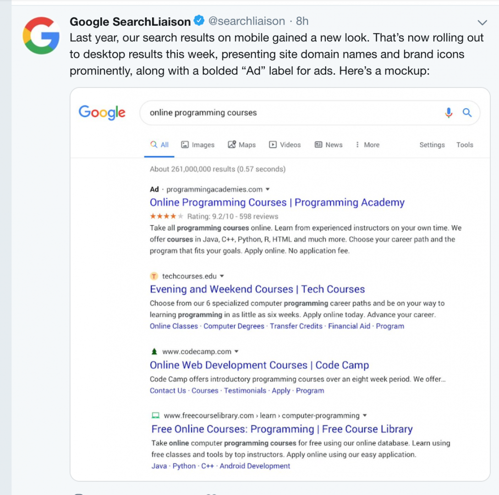Open the tweet options chevron menu
Screen dimensions: 499x495
(482, 22)
